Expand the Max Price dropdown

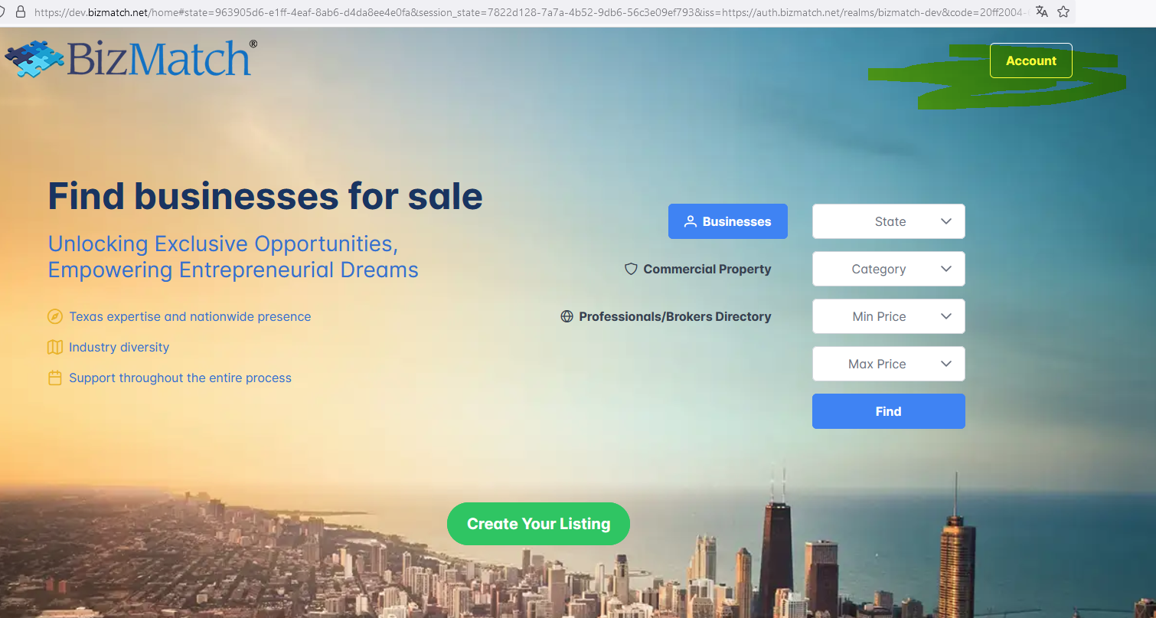tap(888, 364)
